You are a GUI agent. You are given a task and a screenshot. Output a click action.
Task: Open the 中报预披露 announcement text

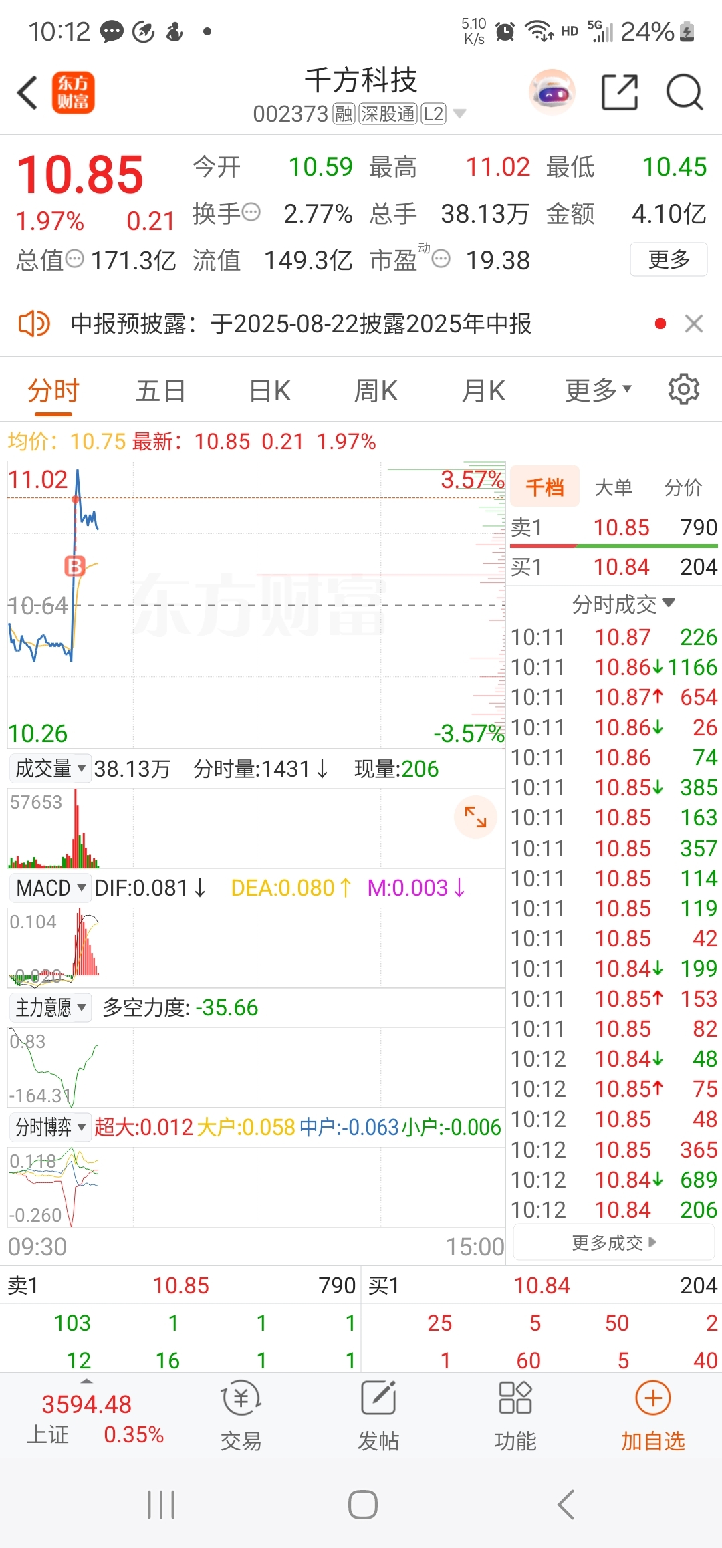coord(301,324)
